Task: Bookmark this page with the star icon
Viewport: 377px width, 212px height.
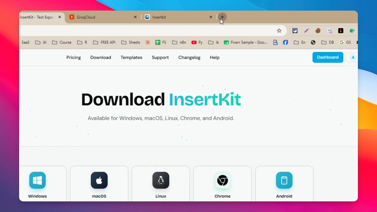Action: (x=279, y=31)
